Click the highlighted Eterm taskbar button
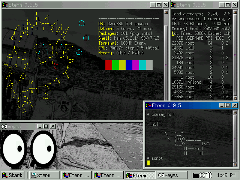Screen dimensions: 240x180 [x=140, y=175]
